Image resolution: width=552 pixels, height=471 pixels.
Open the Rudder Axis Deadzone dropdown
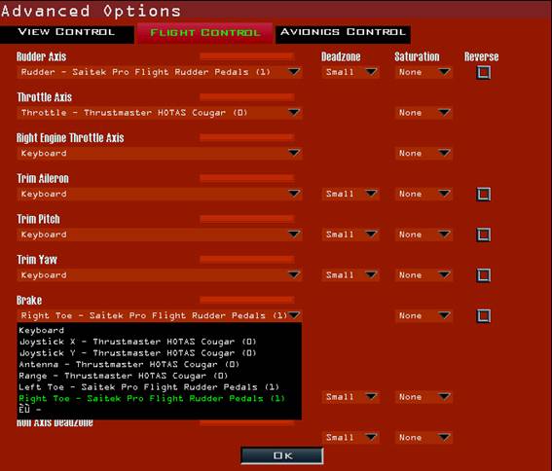point(350,72)
